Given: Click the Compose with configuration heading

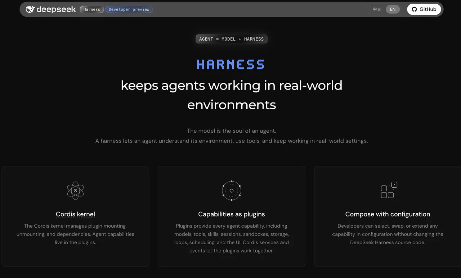Looking at the screenshot, I should pos(388,214).
